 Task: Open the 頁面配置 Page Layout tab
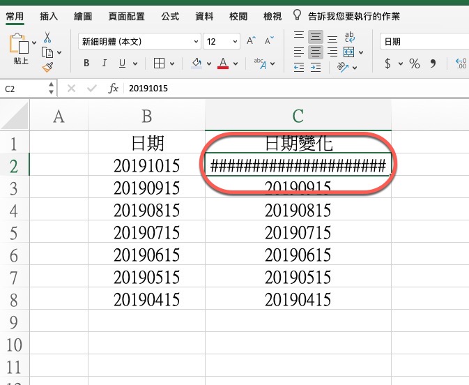coord(127,16)
